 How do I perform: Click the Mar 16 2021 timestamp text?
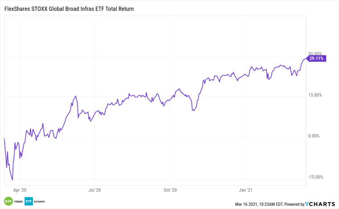256,204
